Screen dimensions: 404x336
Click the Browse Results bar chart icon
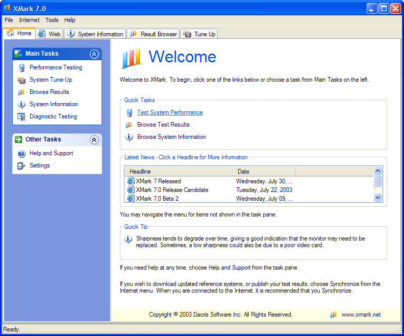(x=21, y=92)
